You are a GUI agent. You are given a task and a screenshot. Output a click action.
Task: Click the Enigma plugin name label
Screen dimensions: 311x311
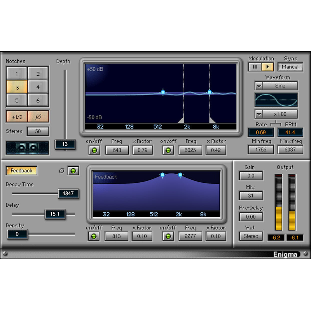[285, 254]
